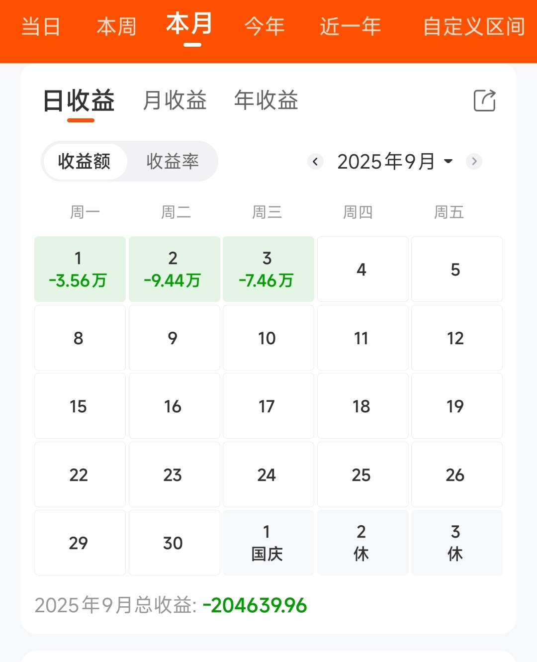
Task: Go to next month arrow
Action: pyautogui.click(x=474, y=162)
